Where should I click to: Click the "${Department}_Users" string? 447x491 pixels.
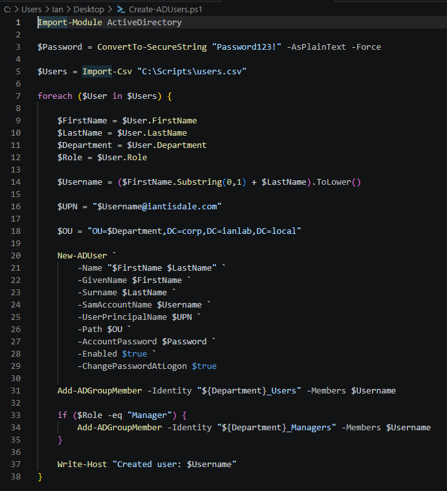click(x=249, y=391)
